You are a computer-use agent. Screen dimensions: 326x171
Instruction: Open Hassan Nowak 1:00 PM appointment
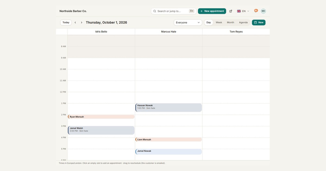pos(169,108)
